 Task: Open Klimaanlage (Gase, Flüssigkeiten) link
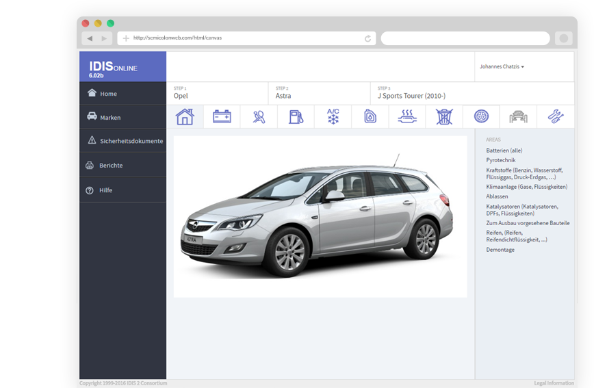coord(527,187)
